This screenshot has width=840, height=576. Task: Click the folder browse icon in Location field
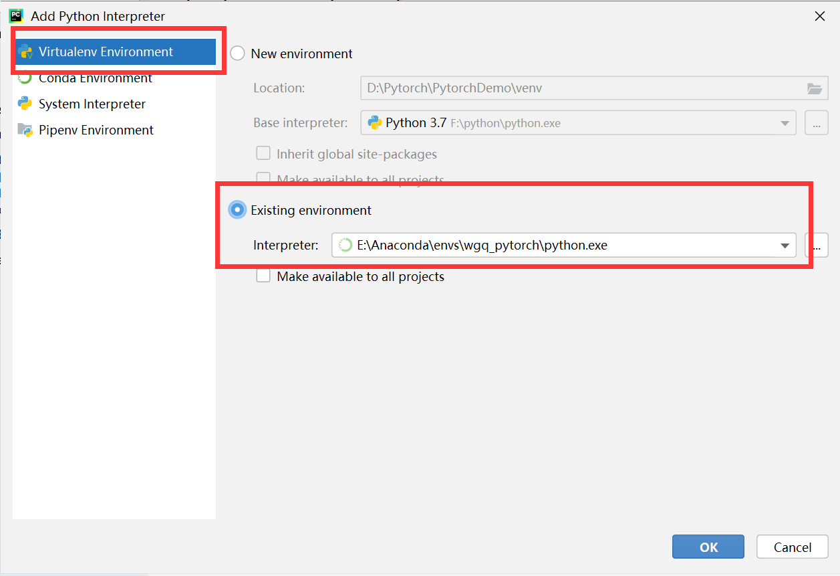[x=814, y=88]
